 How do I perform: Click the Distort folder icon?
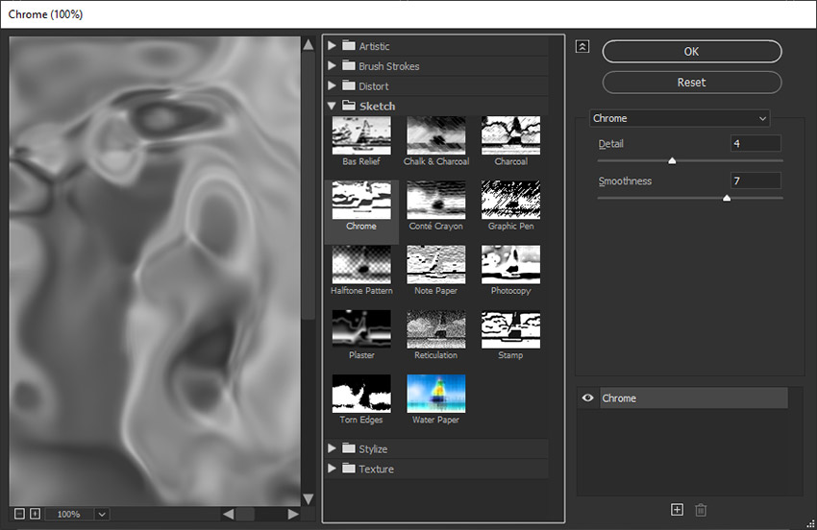[x=349, y=84]
